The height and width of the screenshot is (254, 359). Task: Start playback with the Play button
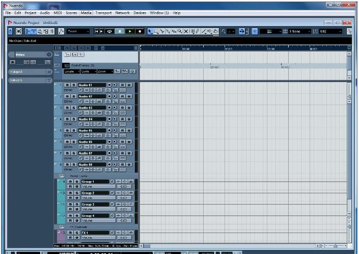coord(130,31)
